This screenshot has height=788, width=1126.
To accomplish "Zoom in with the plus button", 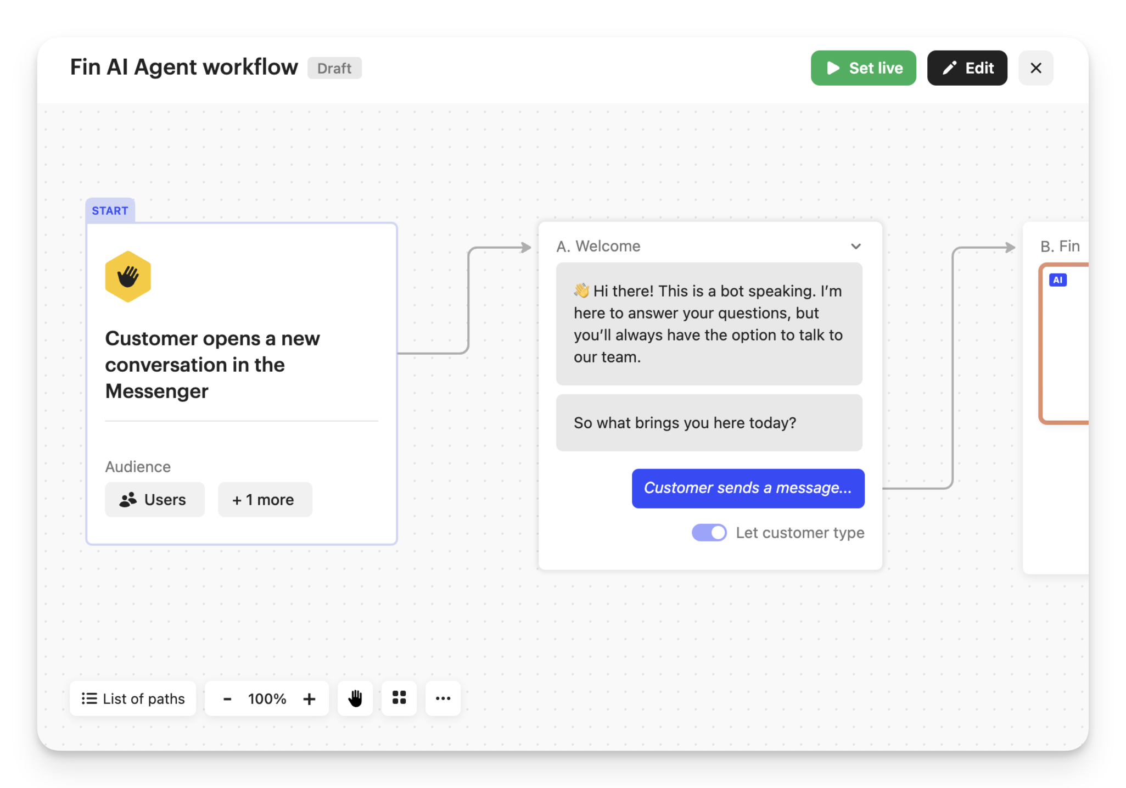I will 309,698.
